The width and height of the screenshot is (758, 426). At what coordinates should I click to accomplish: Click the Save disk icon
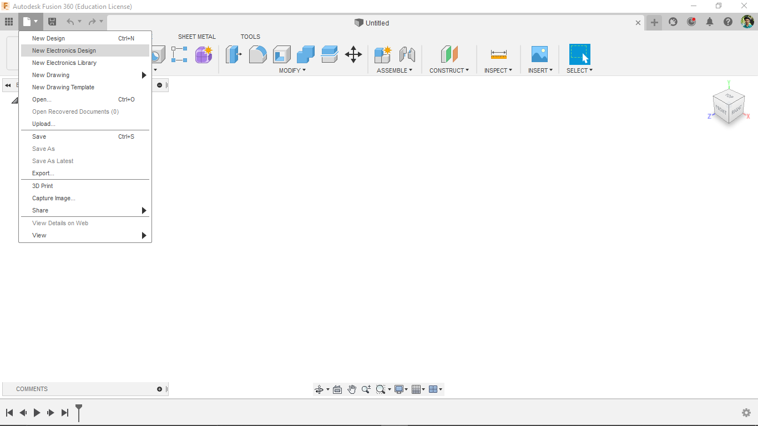[52, 22]
